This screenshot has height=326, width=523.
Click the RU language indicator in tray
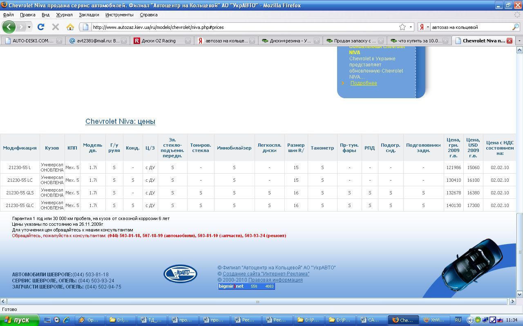pos(458,320)
